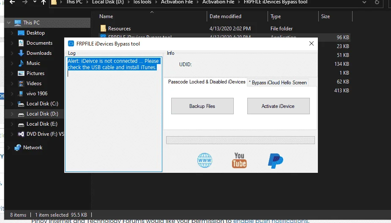Viewport: 391px width, 223px height.
Task: Click the Desktop folder icon
Action: click(21, 33)
